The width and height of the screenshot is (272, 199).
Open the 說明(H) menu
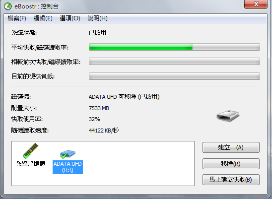[97, 18]
